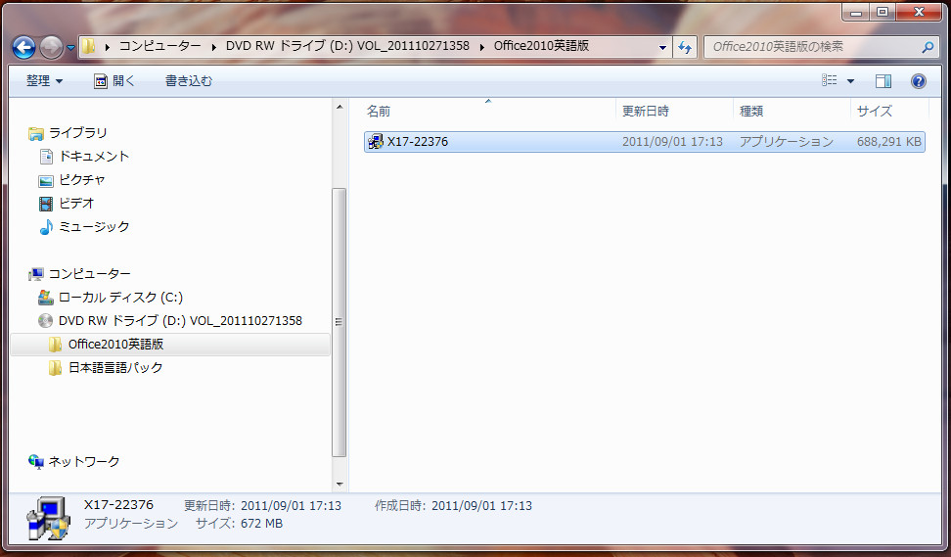951x557 pixels.
Task: Select コンピューター in the navigation tree
Action: (89, 274)
